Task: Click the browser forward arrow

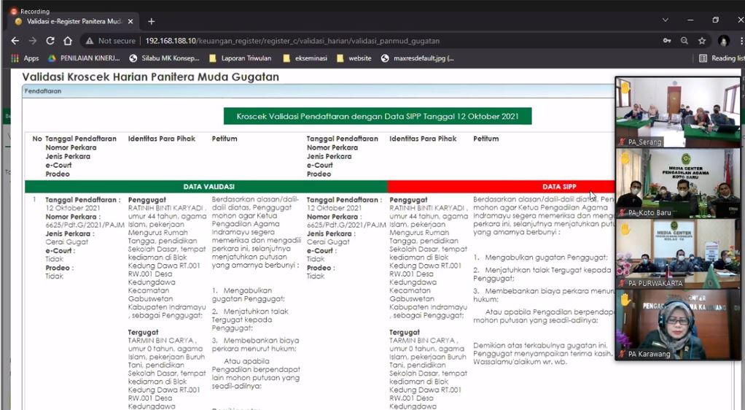Action: [x=32, y=41]
